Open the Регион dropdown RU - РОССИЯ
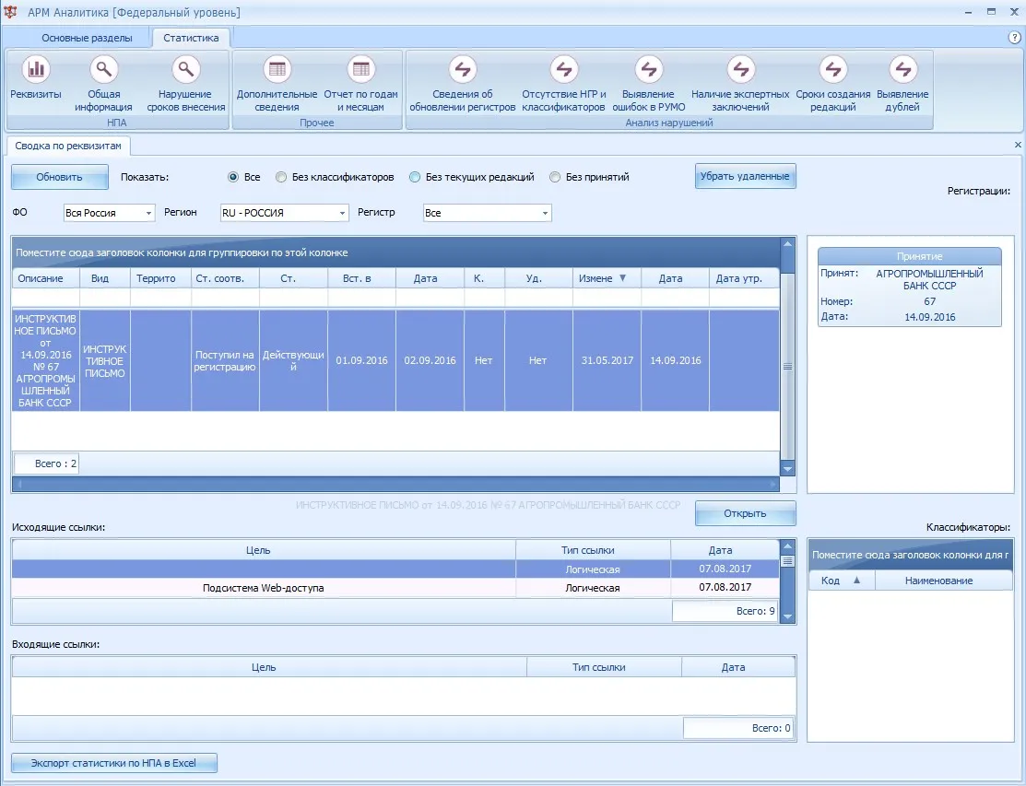 click(x=284, y=213)
